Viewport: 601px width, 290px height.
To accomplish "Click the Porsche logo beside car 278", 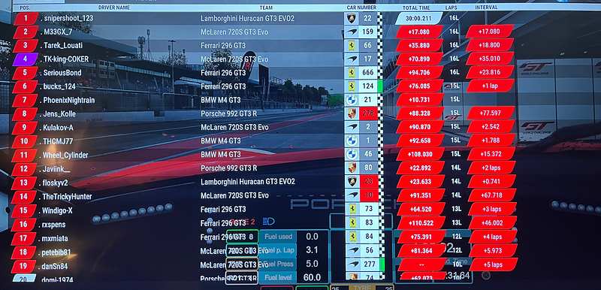I will click(352, 113).
